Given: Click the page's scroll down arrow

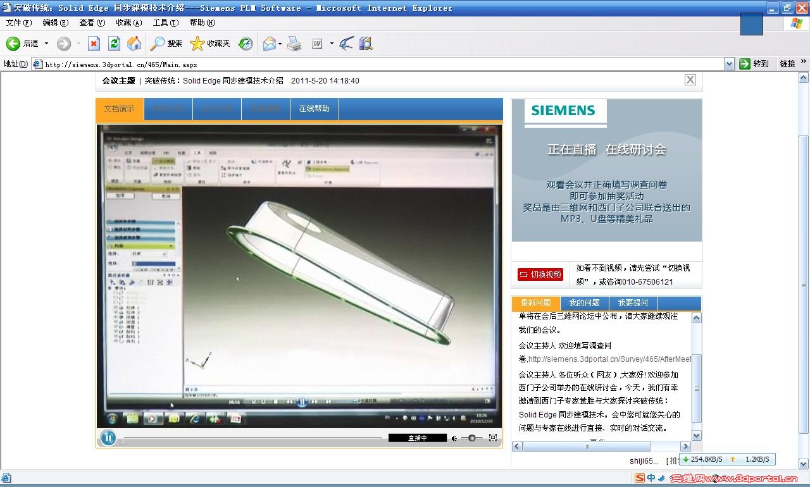Looking at the screenshot, I should click(804, 464).
